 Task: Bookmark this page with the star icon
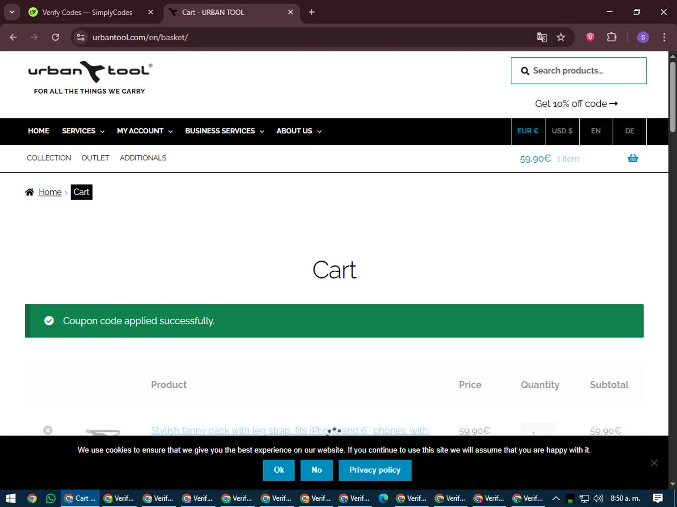tap(561, 37)
